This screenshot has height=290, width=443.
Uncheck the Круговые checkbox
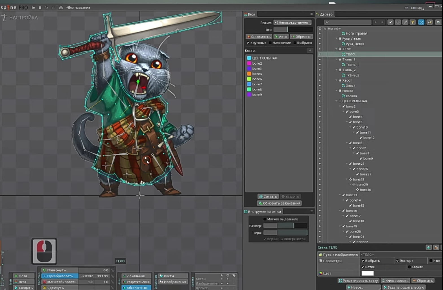point(248,43)
